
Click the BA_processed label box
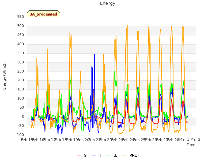(44, 14)
